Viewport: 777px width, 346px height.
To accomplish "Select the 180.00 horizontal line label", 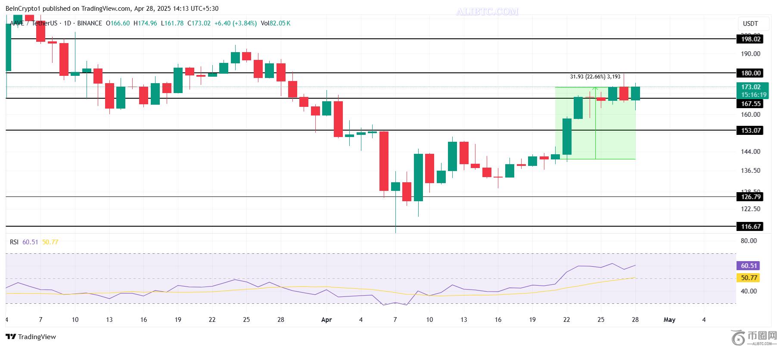I will coord(750,73).
